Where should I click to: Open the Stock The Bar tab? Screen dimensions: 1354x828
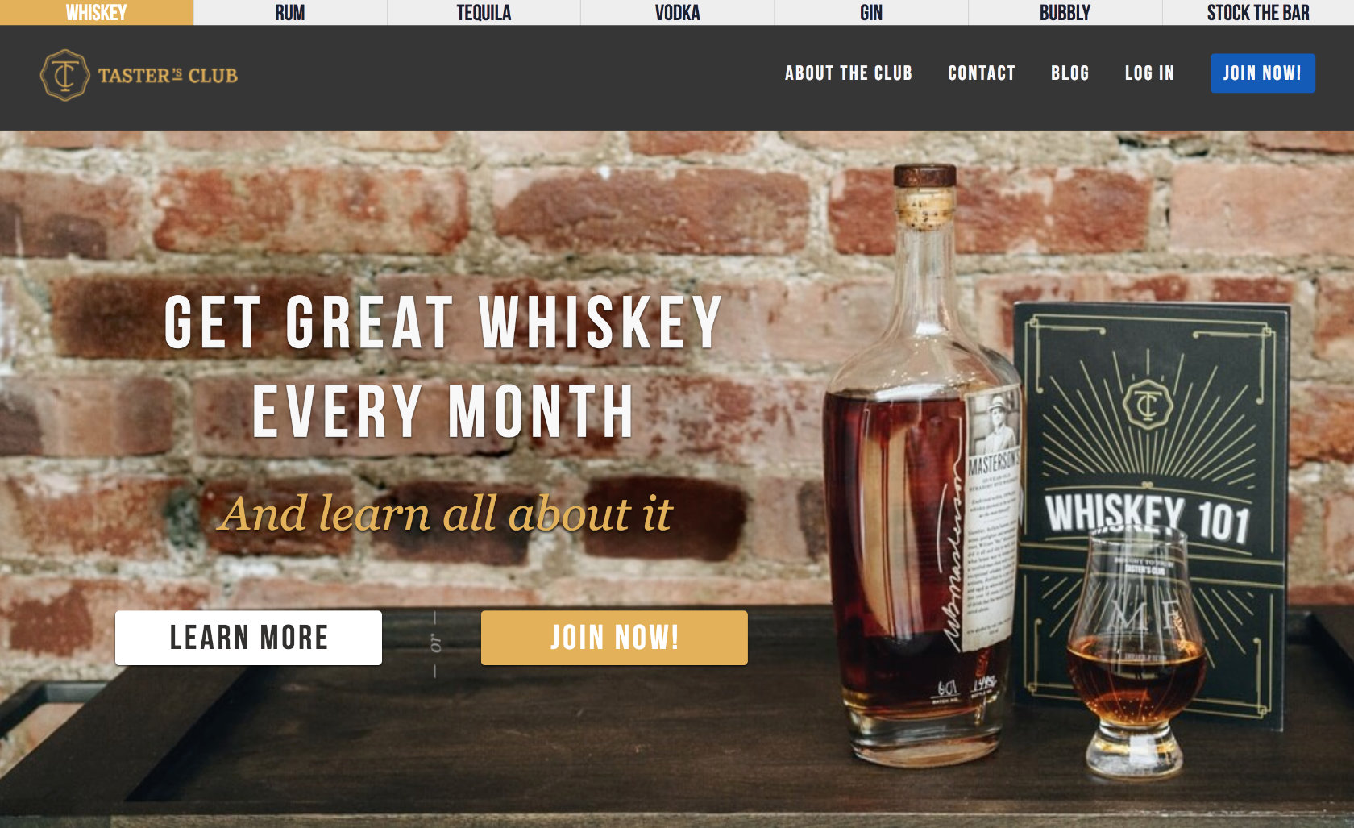point(1258,13)
